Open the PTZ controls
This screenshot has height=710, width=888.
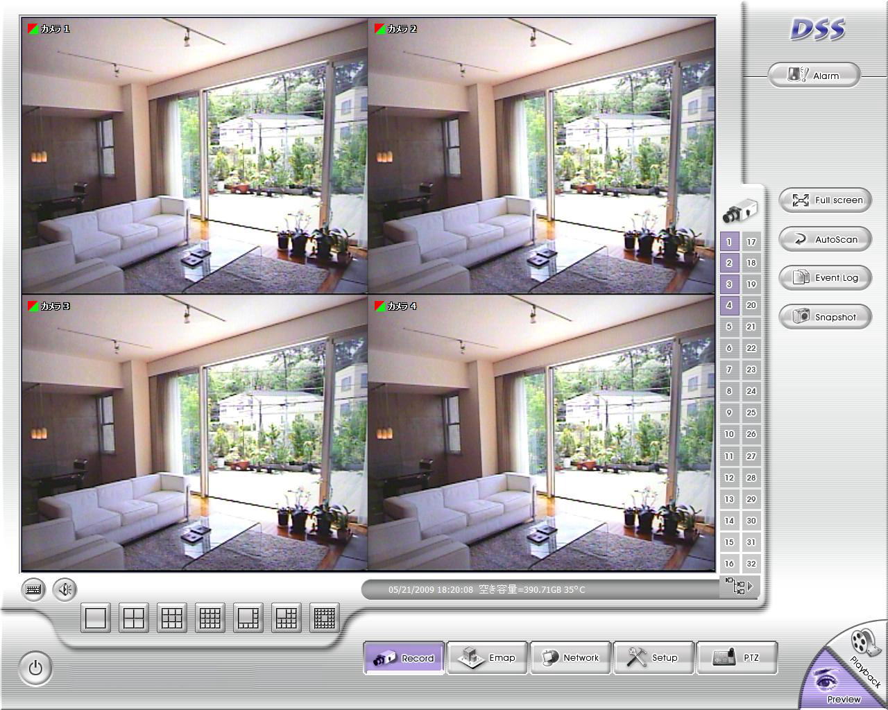[x=737, y=658]
